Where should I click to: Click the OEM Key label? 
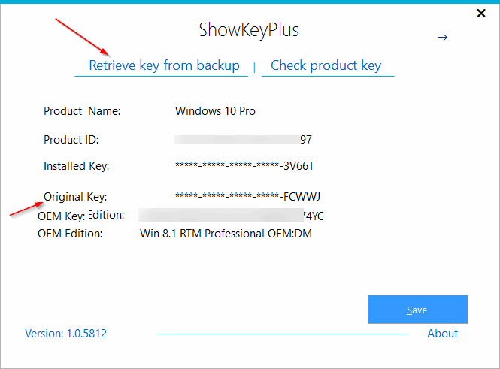click(x=61, y=216)
